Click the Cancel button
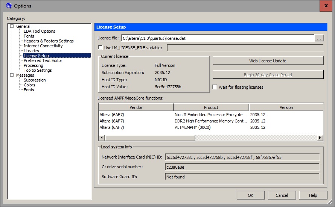The width and height of the screenshot is (335, 207). click(282, 195)
